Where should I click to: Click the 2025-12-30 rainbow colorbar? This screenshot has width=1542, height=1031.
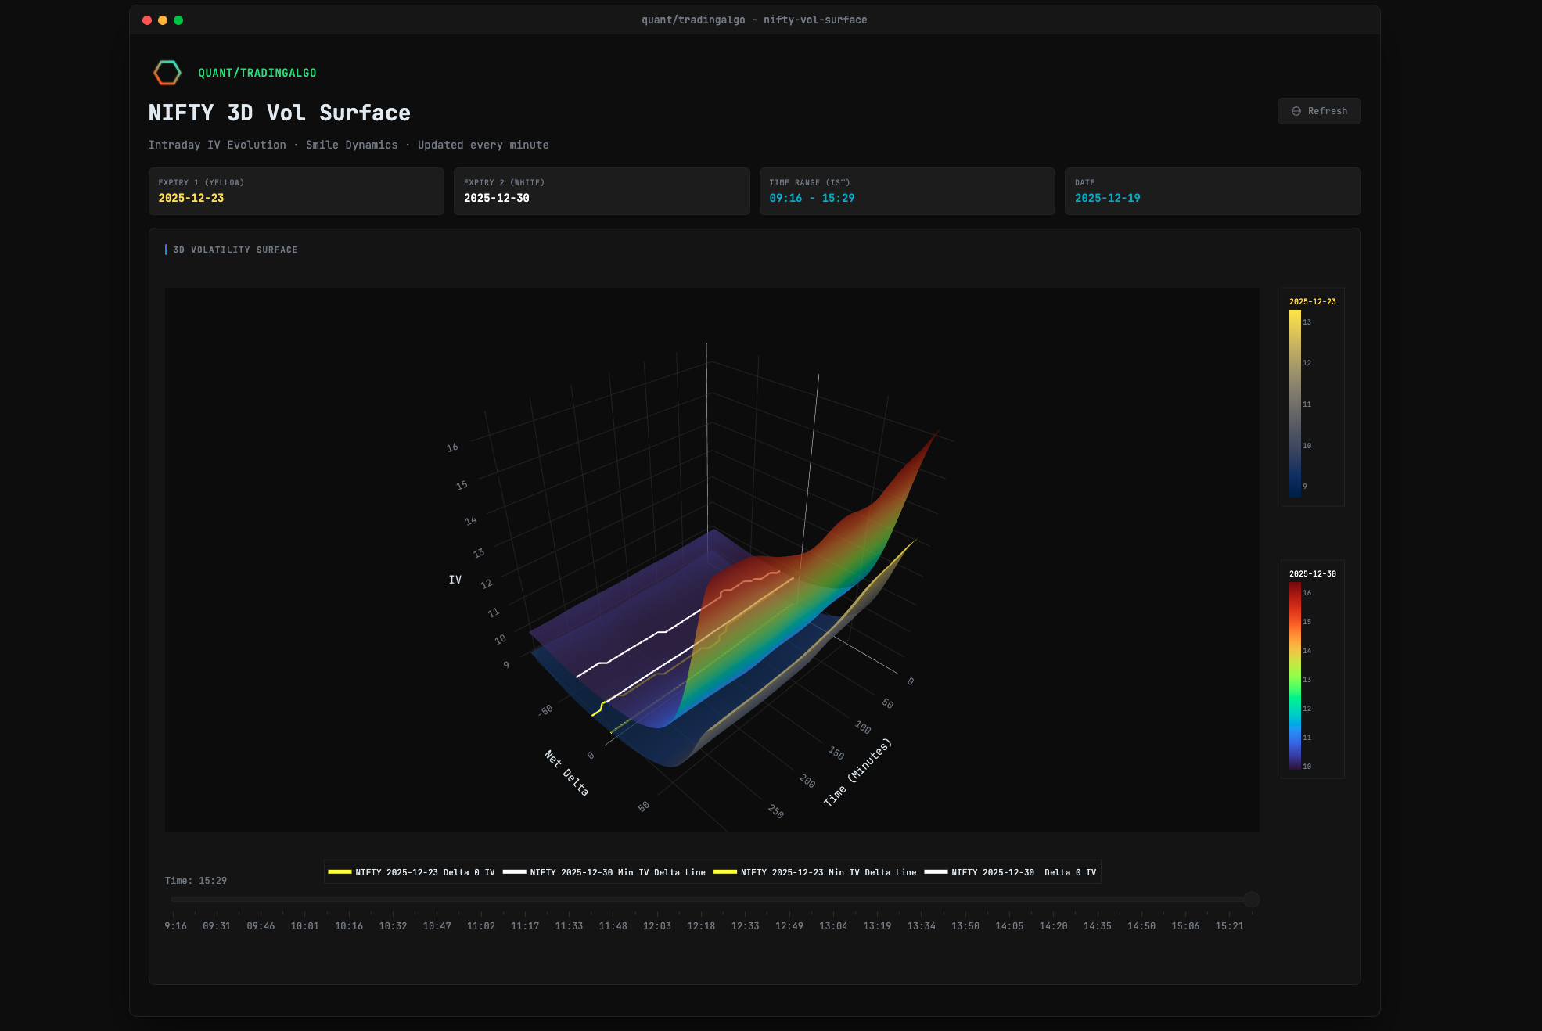[1295, 676]
